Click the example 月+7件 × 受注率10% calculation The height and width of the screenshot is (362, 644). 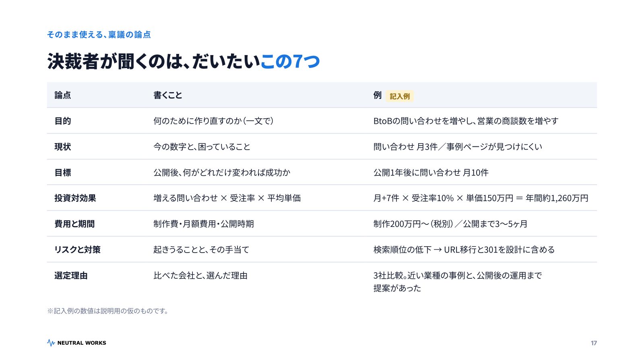click(x=481, y=198)
